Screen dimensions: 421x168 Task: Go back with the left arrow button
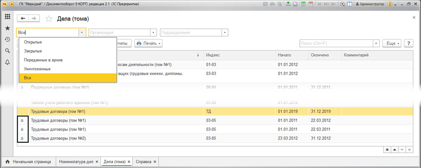point(23,18)
